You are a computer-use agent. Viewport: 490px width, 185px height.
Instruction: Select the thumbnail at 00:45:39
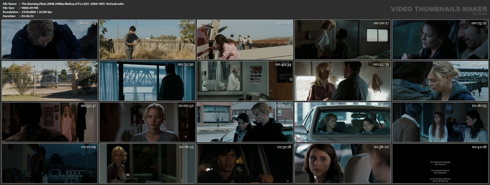pos(343,81)
